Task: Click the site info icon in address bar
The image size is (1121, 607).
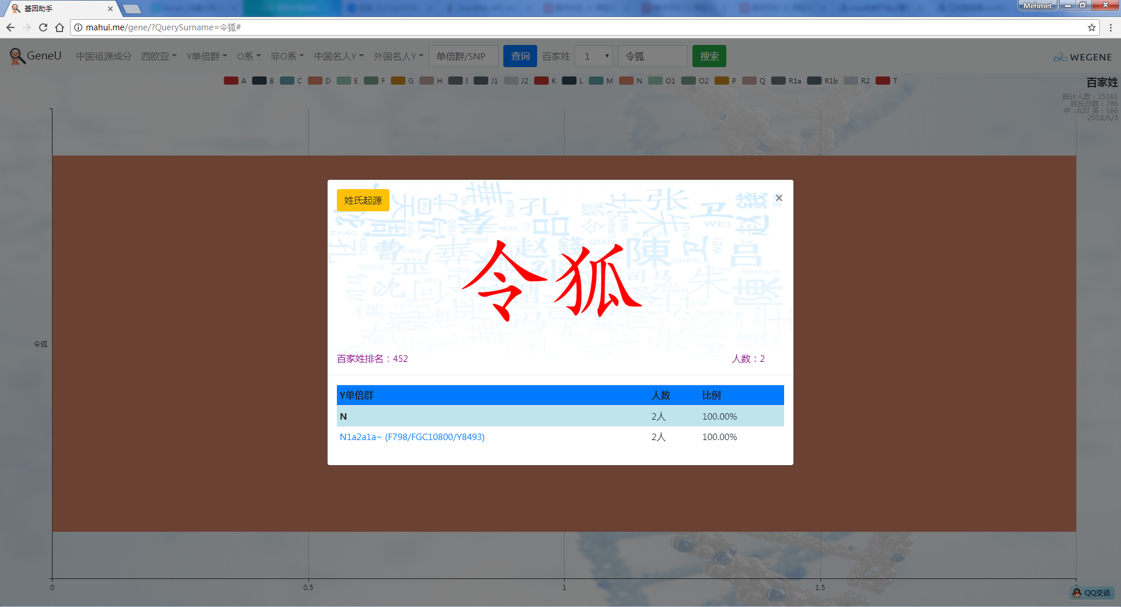Action: click(x=78, y=27)
